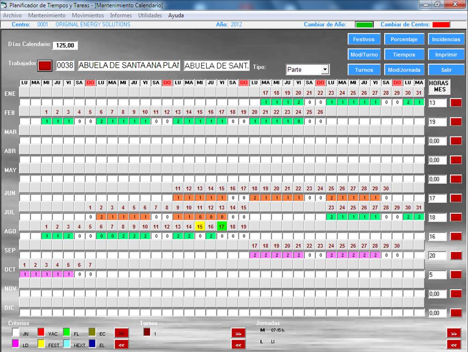
Task: Click the red Trabajador selector button
Action: (45, 66)
